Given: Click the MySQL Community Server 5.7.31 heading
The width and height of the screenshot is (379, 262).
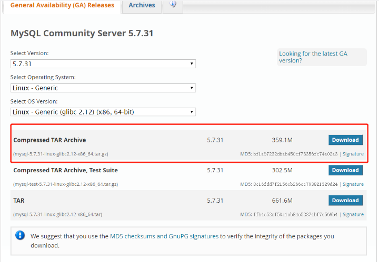Looking at the screenshot, I should [x=82, y=33].
